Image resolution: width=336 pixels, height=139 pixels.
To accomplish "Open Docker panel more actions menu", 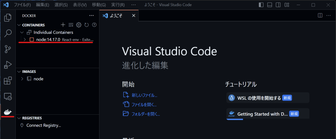I will (x=92, y=16).
